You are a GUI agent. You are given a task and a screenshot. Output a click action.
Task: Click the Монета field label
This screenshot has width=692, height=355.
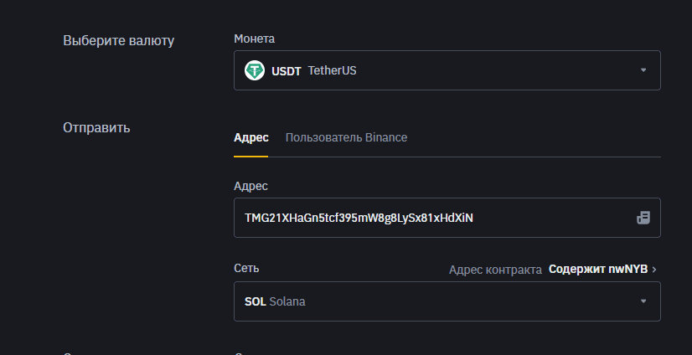[254, 39]
